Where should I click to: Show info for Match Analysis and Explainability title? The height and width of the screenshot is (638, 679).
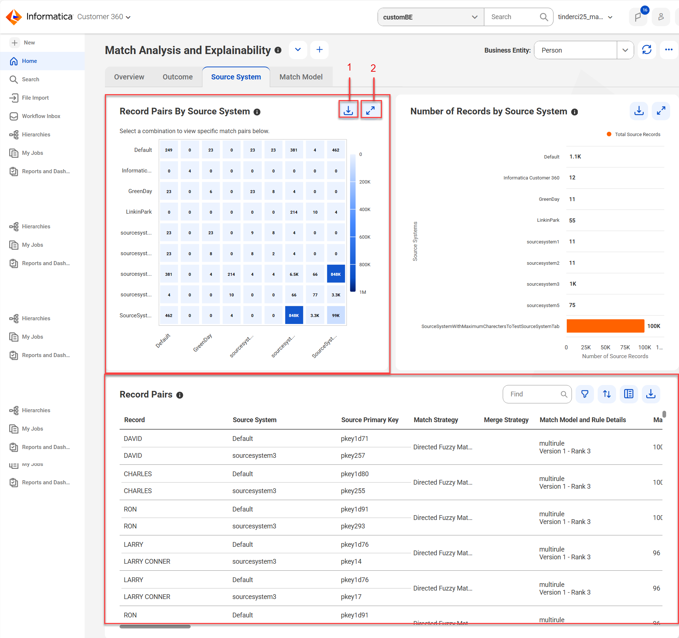pos(278,50)
